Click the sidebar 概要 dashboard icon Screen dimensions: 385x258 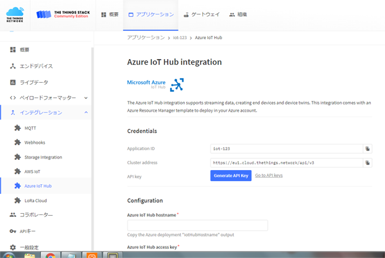pyautogui.click(x=13, y=50)
